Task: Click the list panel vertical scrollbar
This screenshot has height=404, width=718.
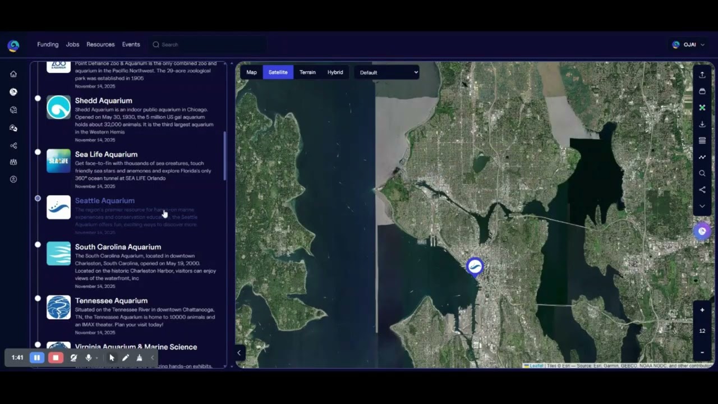Action: click(225, 156)
